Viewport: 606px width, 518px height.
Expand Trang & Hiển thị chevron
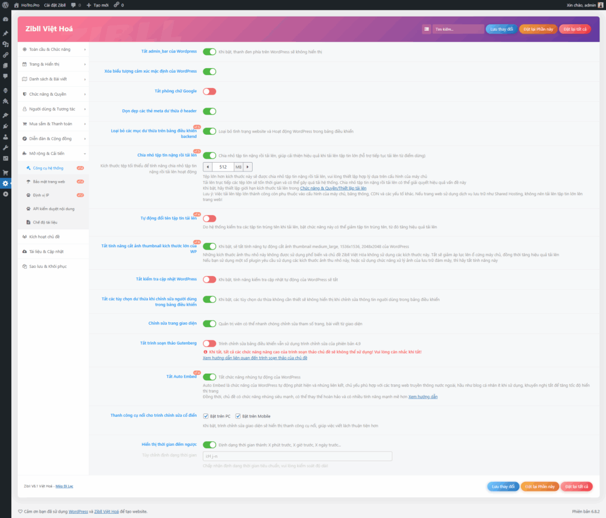click(85, 64)
